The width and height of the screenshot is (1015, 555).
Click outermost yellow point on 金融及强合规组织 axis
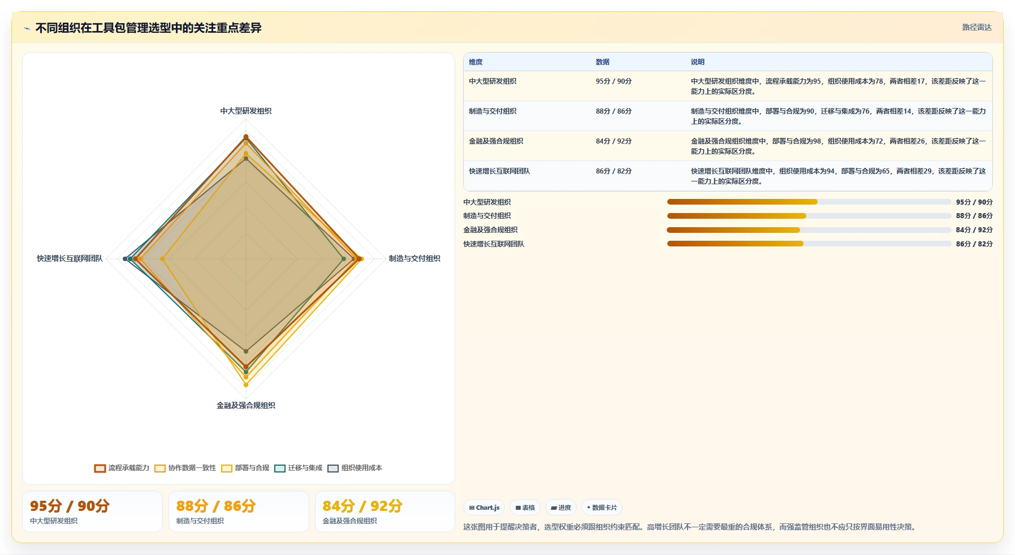click(x=246, y=385)
